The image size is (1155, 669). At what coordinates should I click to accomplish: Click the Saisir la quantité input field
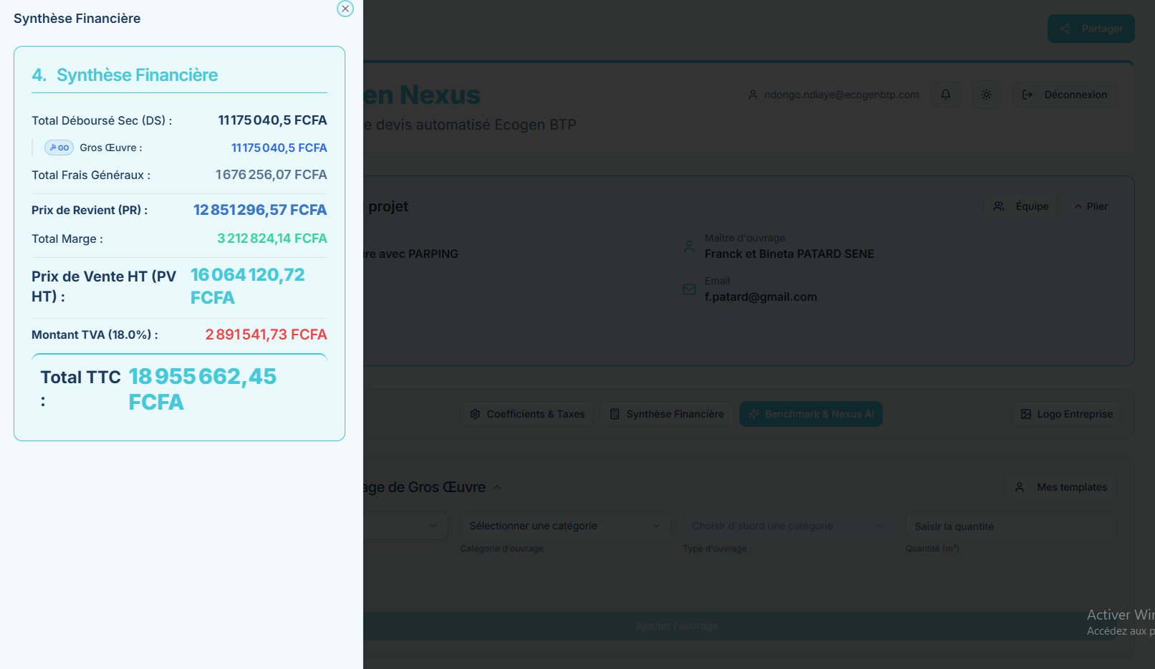point(1011,526)
